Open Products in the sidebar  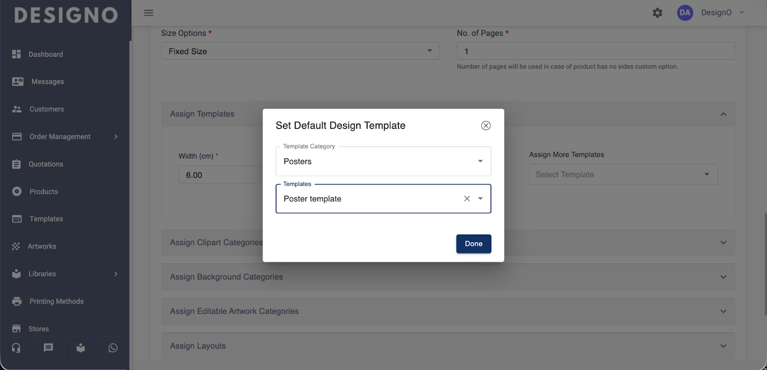pyautogui.click(x=44, y=191)
